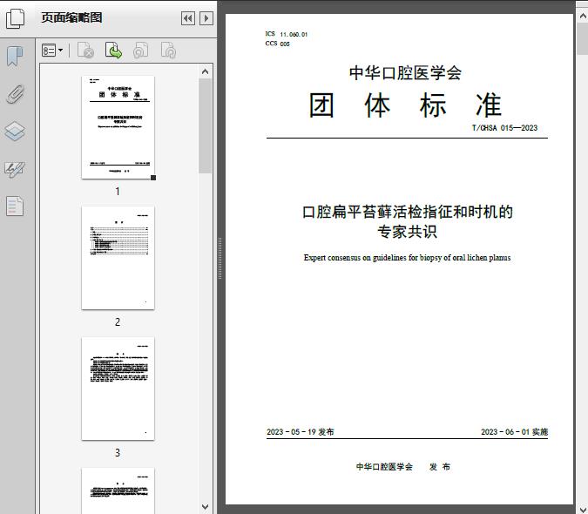Select the partially visible fourth page thumbnail
588x514 pixels.
pyautogui.click(x=118, y=490)
